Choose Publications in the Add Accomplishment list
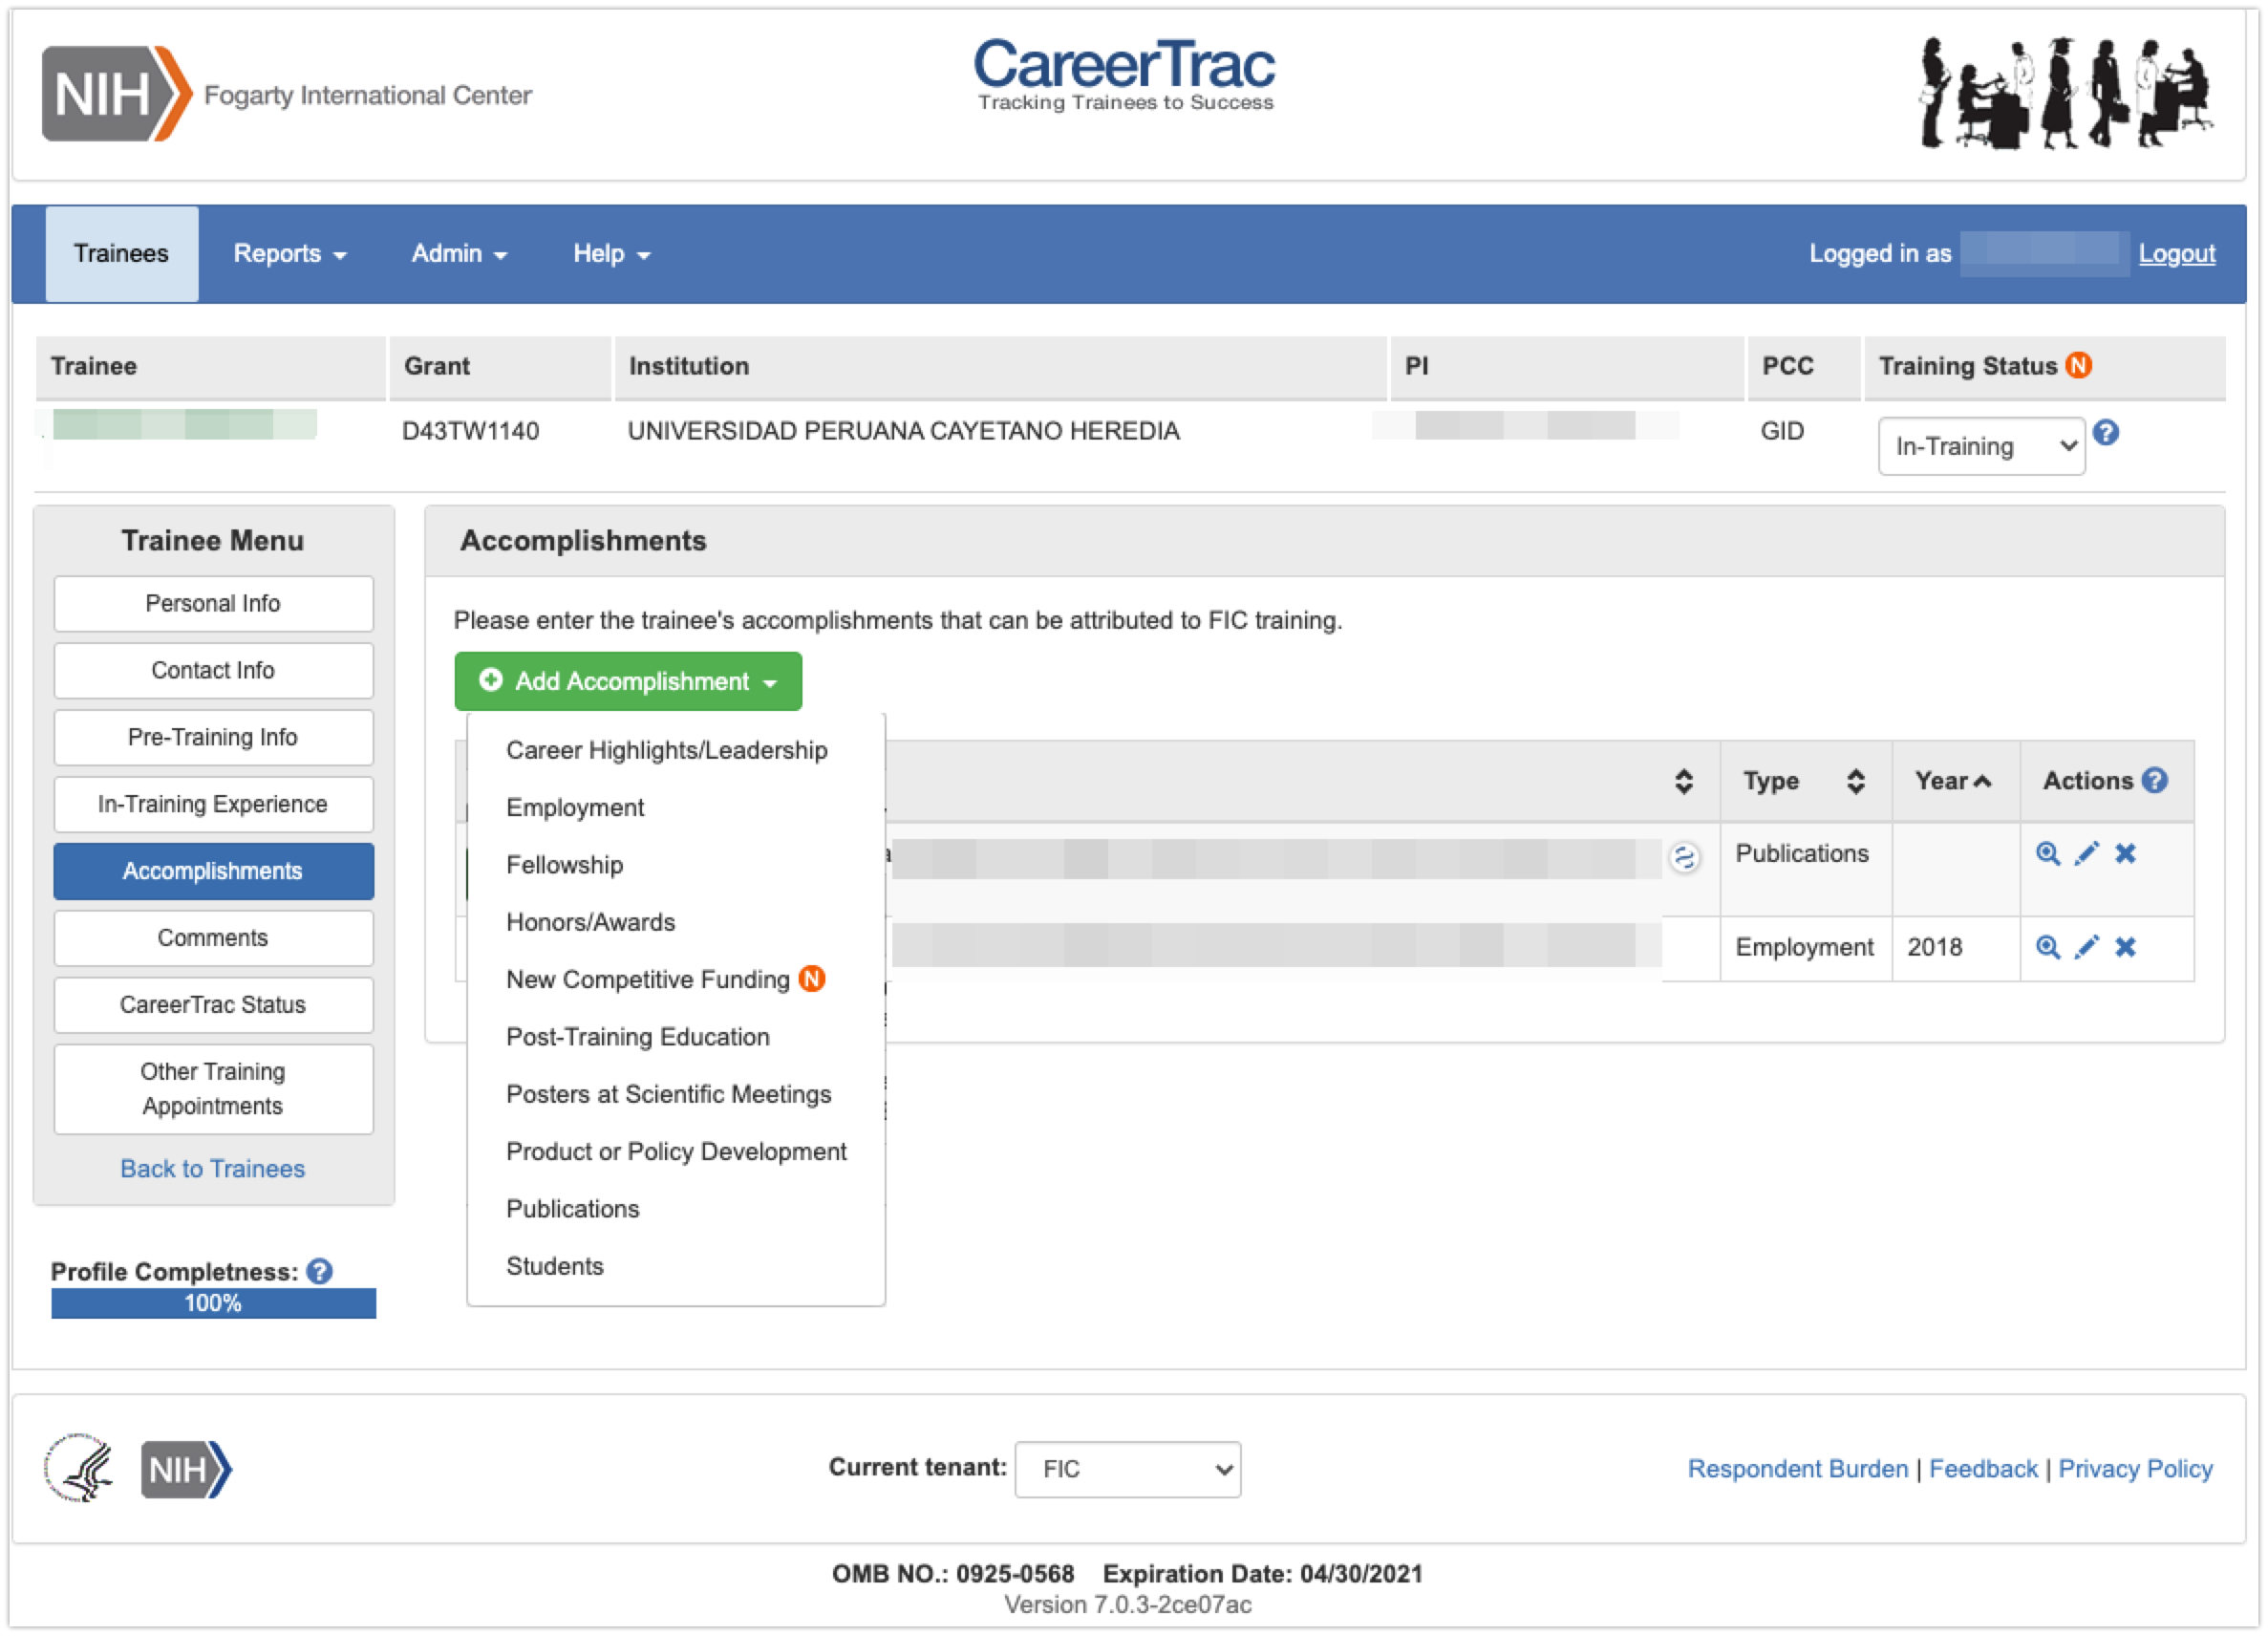 click(x=572, y=1209)
